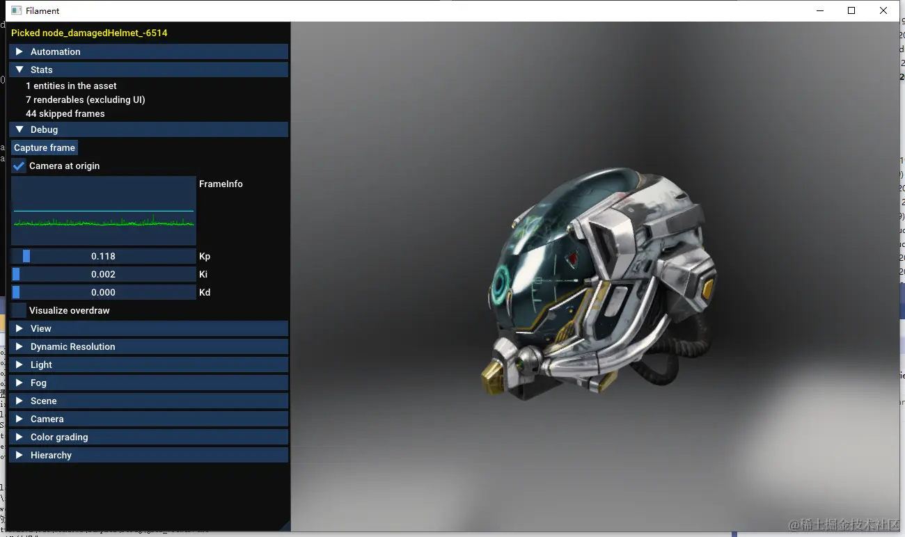This screenshot has width=905, height=537.
Task: Enable Visualize overdraw checkbox
Action: pyautogui.click(x=19, y=310)
